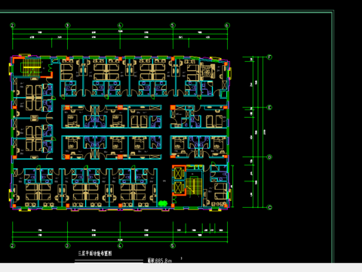Image resolution: width=362 pixels, height=272 pixels.
Task: Click the yellow staircase beside the elevators
Action: pyautogui.click(x=194, y=186)
